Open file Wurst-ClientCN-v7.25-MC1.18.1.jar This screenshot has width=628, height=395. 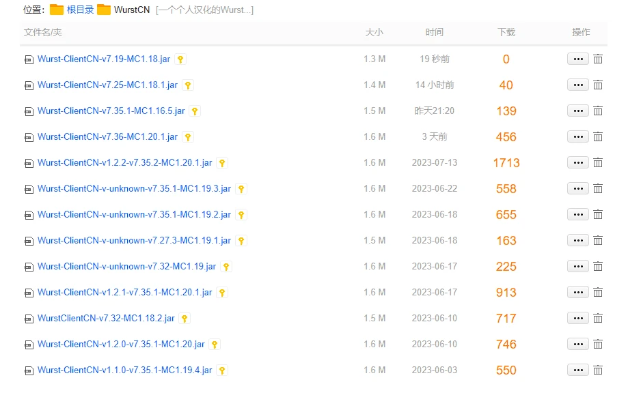(x=107, y=85)
